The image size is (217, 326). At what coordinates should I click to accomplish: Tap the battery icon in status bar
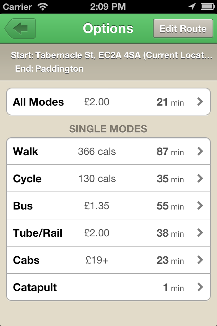tap(207, 6)
